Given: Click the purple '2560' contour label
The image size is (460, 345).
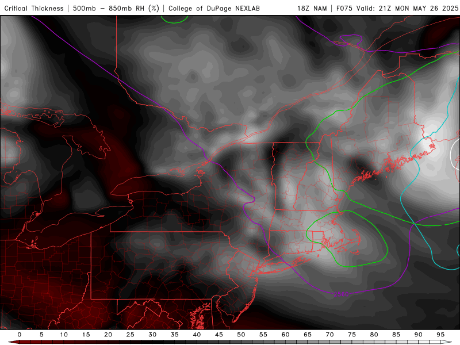Looking at the screenshot, I should 341,294.
